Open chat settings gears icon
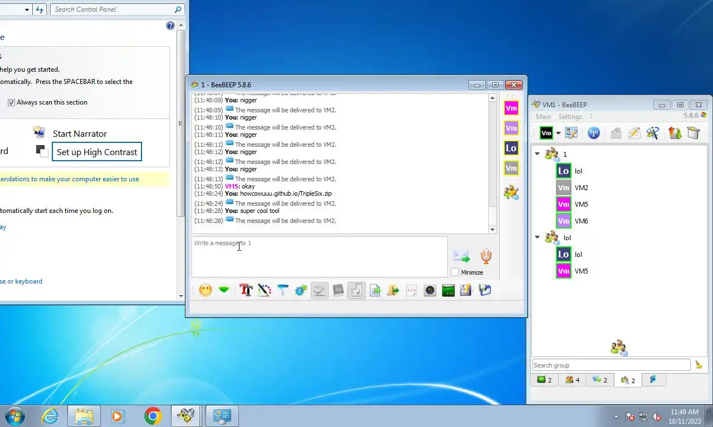 point(301,290)
